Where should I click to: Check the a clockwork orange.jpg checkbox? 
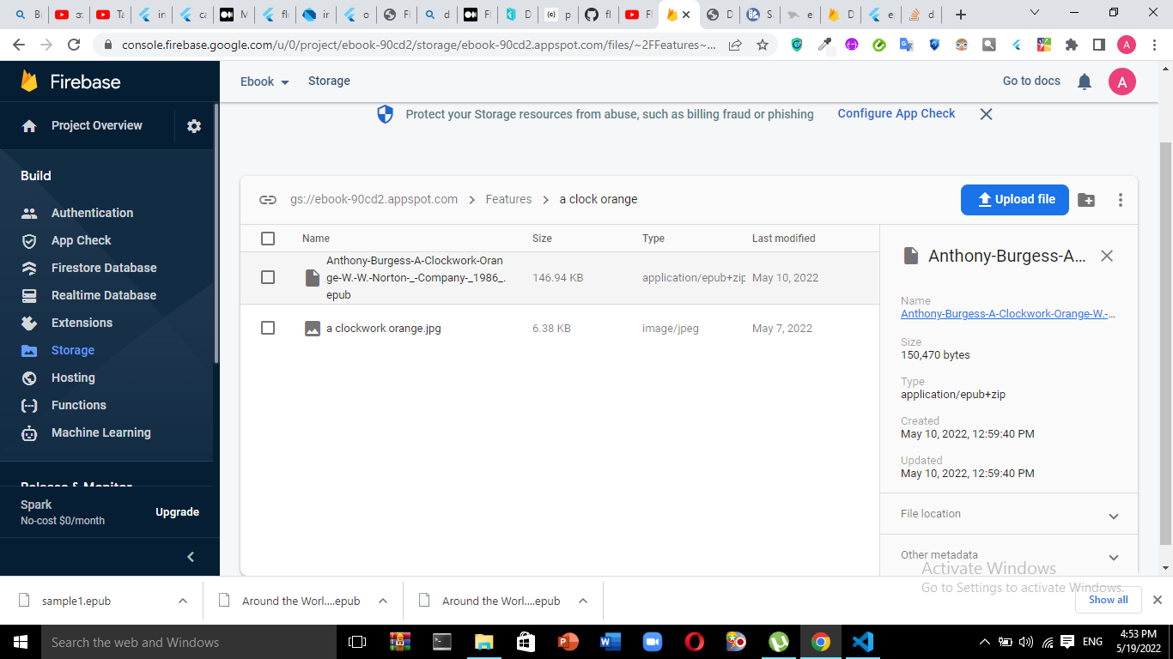click(x=268, y=328)
